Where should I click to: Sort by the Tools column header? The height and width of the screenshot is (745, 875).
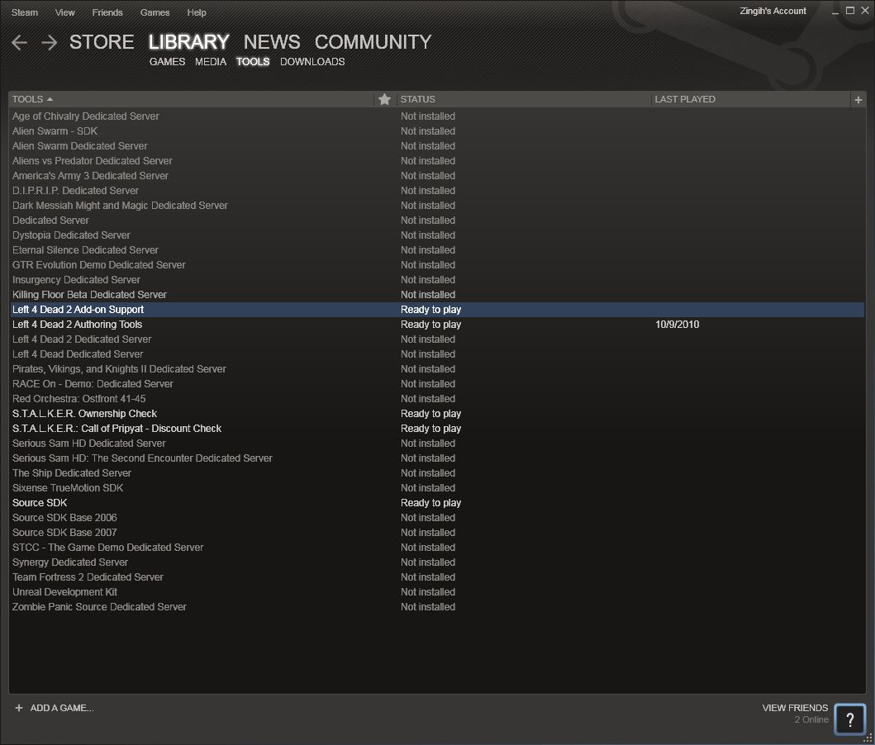click(28, 99)
